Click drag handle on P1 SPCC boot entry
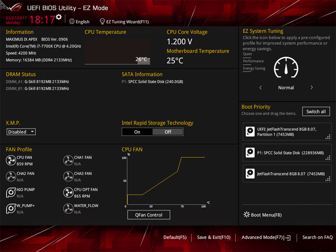 tap(328, 158)
